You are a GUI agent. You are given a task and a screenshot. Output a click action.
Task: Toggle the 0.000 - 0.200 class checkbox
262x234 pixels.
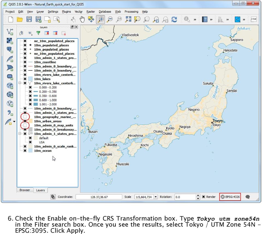coord(30,87)
